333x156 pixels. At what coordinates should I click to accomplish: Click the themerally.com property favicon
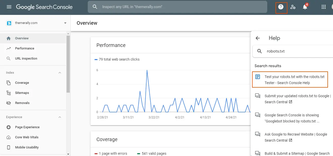point(9,23)
